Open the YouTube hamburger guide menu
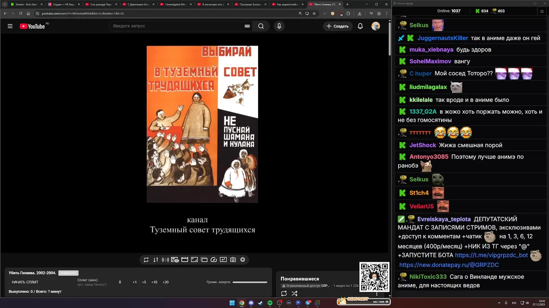549x308 pixels. click(10, 26)
